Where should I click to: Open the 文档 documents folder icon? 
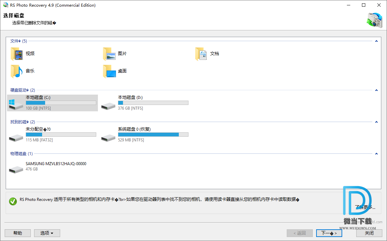(x=201, y=54)
